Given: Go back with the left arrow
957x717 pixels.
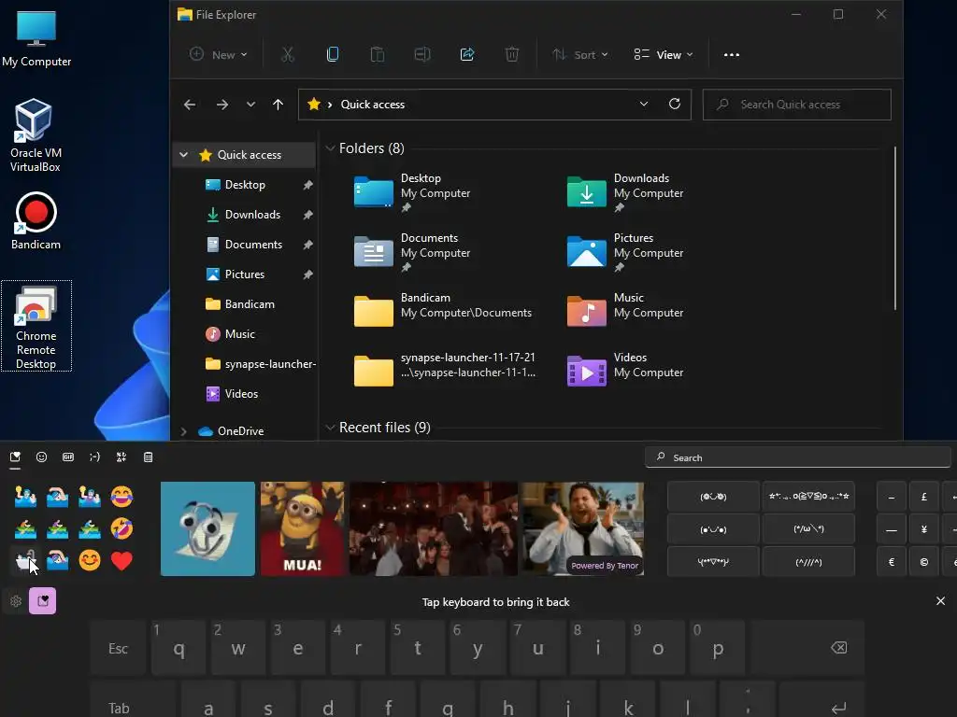Looking at the screenshot, I should (190, 105).
